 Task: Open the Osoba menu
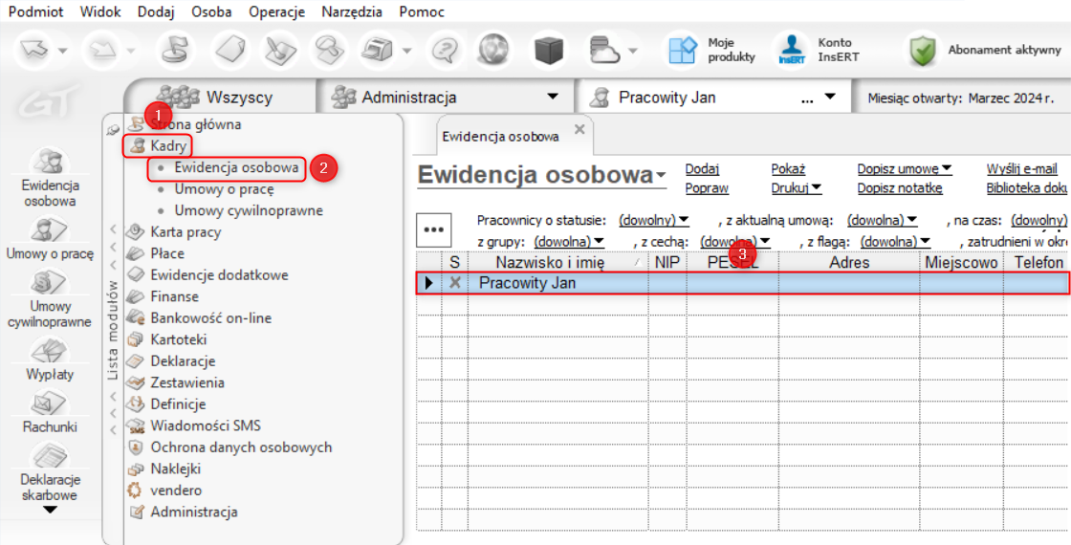pos(211,11)
